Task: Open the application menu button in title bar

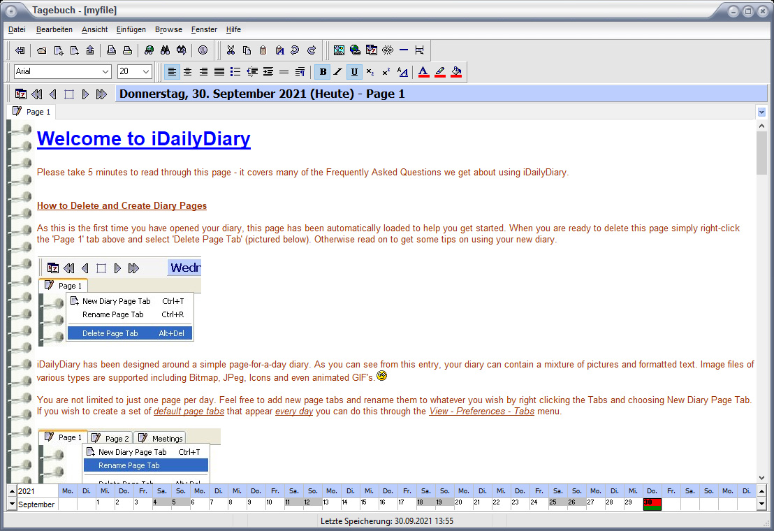Action: tap(10, 10)
